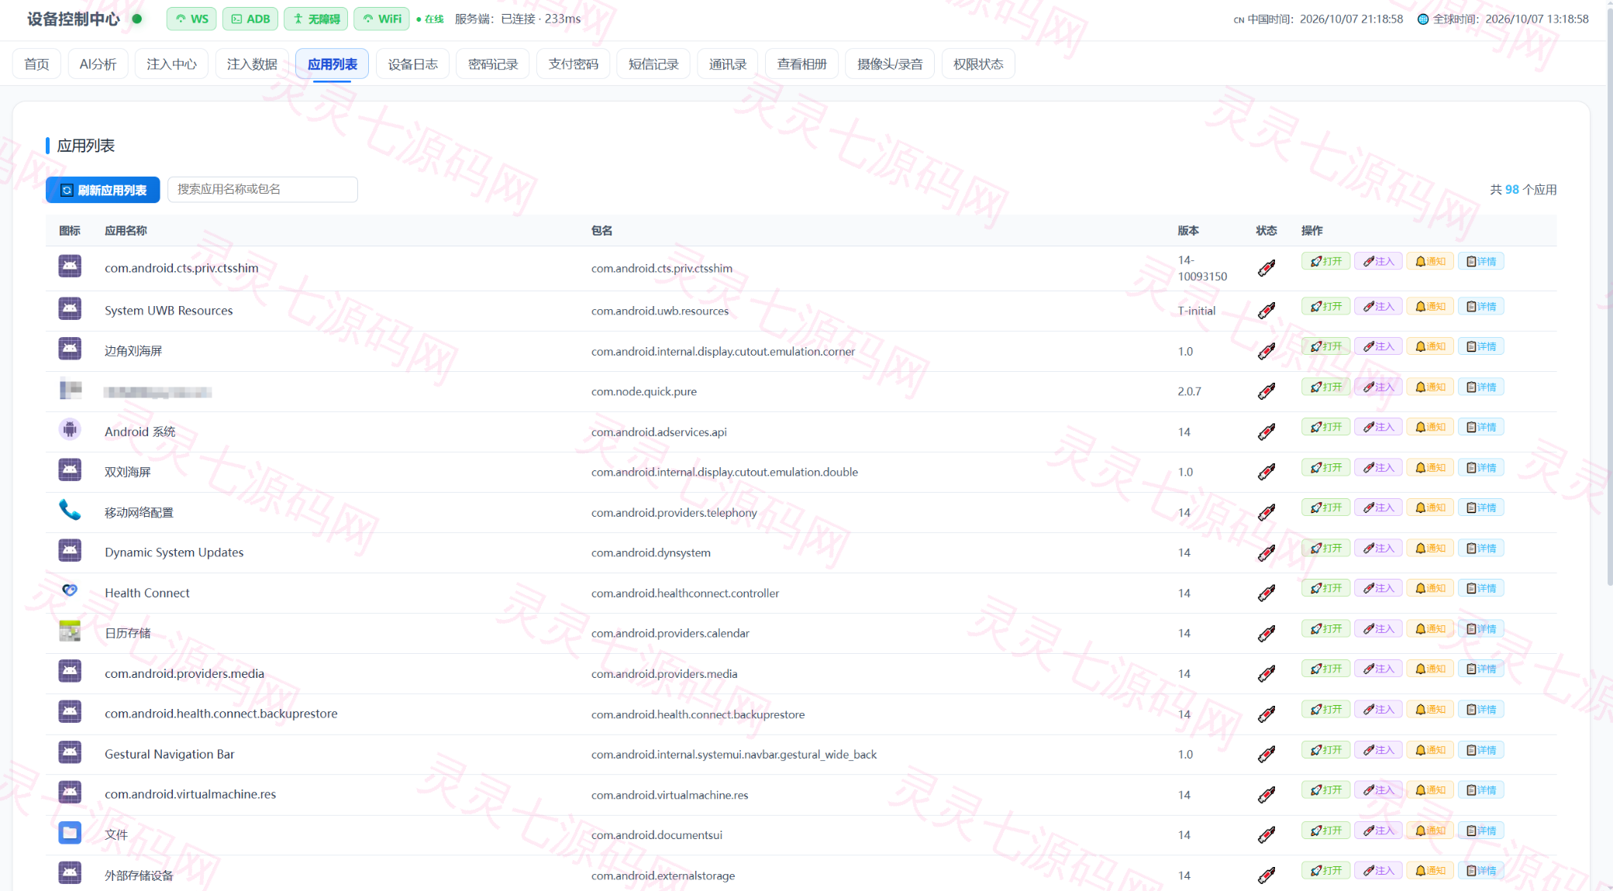Click the Android icon for com.android.cts.priv.ctsshim
The height and width of the screenshot is (891, 1613).
70,267
